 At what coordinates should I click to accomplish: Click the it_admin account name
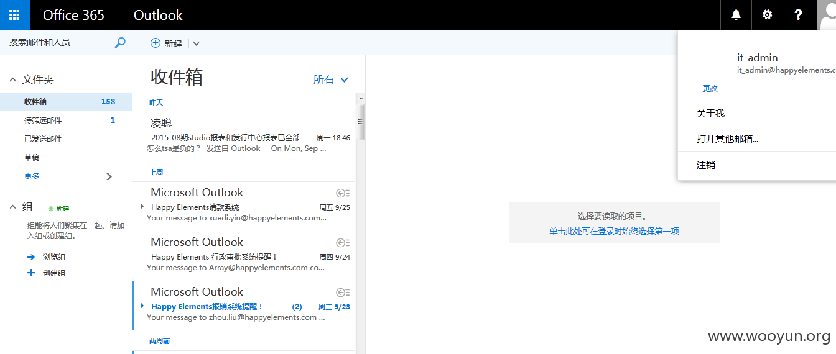click(757, 58)
